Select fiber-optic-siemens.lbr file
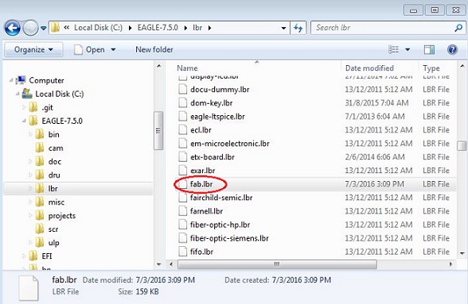 [x=229, y=238]
